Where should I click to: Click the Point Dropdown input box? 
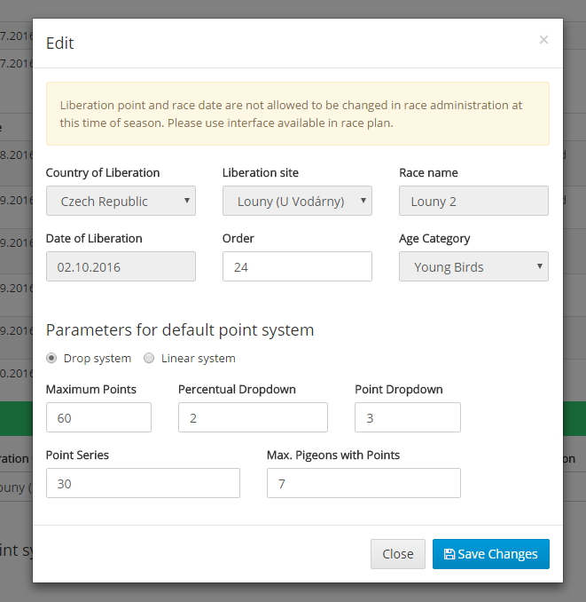click(x=407, y=418)
